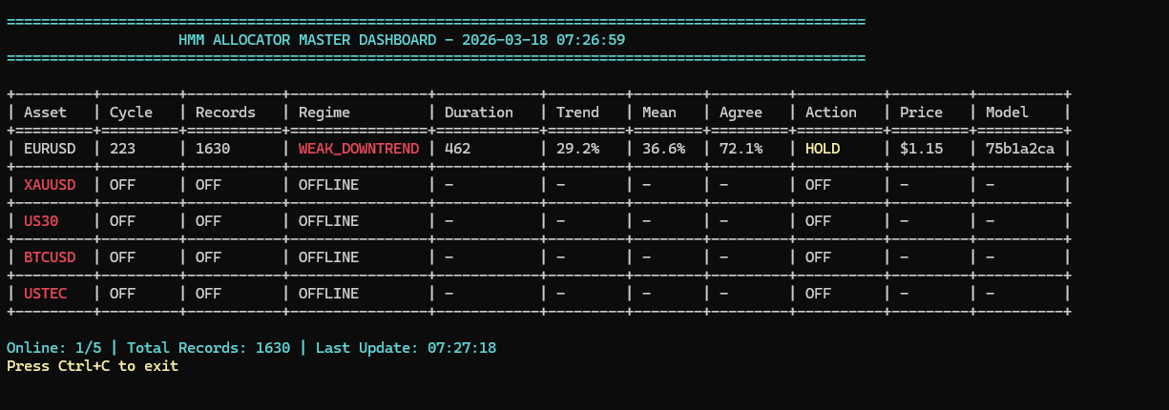Click the dashboard title with timestamp
This screenshot has height=410, width=1169.
(x=402, y=40)
